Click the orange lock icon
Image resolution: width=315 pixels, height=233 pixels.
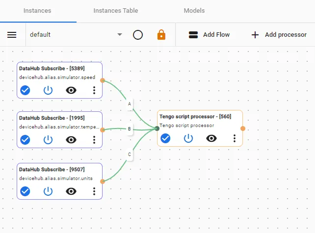tap(161, 35)
